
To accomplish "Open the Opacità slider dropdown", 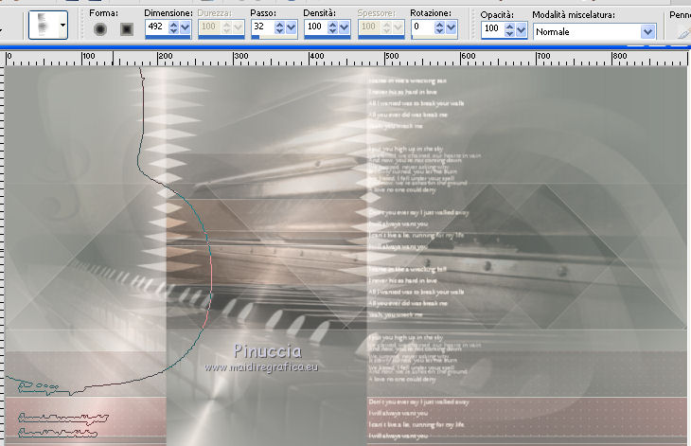I will (x=522, y=29).
